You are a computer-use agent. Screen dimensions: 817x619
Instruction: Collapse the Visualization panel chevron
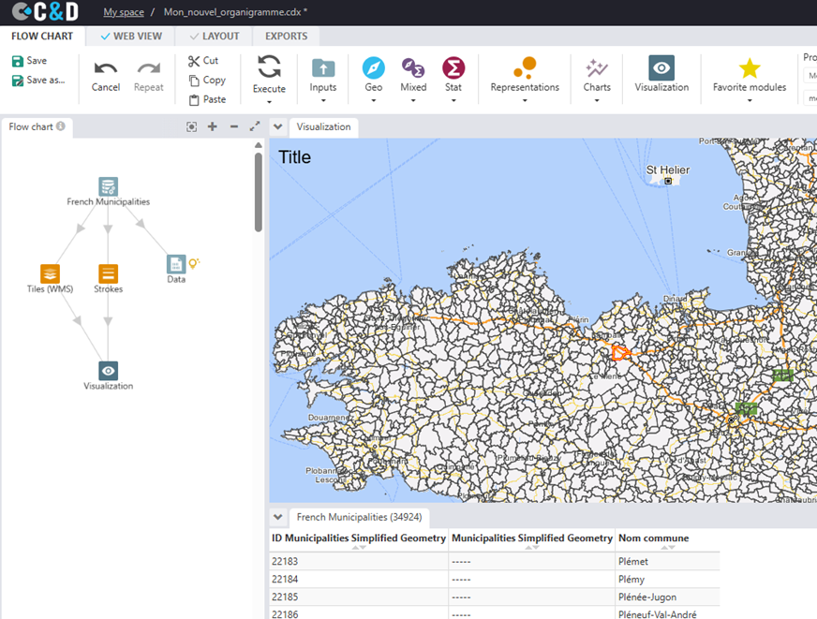pyautogui.click(x=278, y=126)
